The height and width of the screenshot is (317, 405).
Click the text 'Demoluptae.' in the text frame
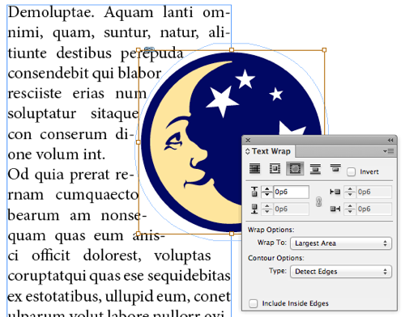51,13
